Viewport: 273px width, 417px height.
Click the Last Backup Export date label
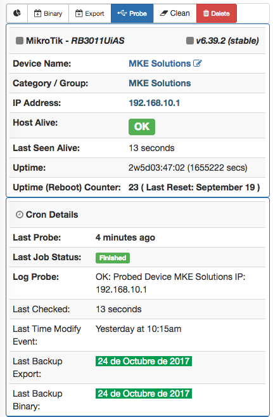(144, 361)
